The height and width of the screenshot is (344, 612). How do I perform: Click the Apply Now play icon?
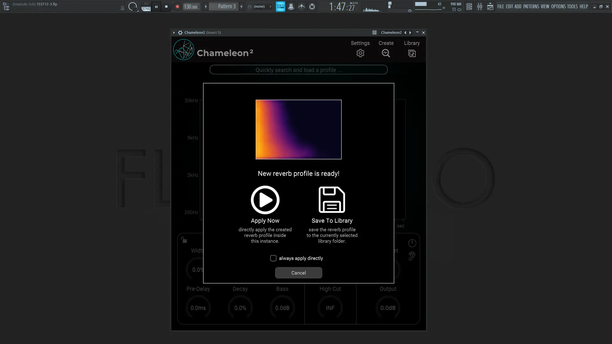click(265, 200)
